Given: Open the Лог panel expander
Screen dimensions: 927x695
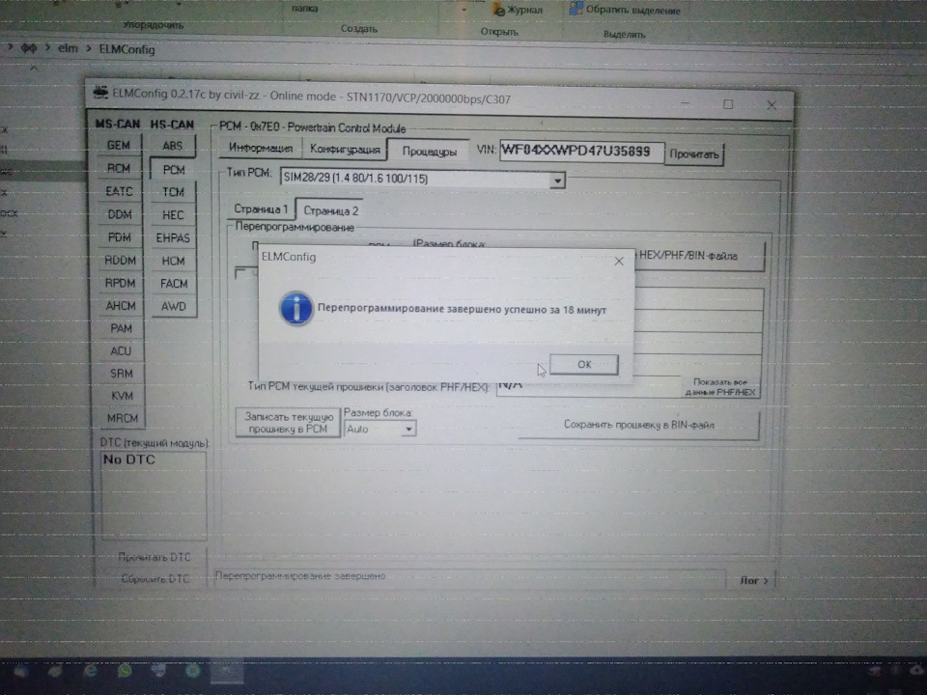Looking at the screenshot, I should (754, 580).
